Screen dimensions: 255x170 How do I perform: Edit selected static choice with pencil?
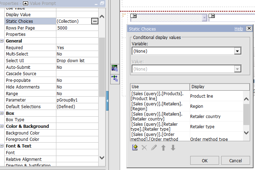154,148
